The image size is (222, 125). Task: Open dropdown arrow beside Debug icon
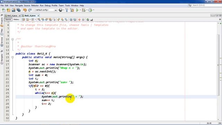click(x=87, y=10)
